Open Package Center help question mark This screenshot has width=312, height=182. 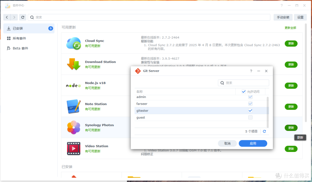pyautogui.click(x=282, y=5)
